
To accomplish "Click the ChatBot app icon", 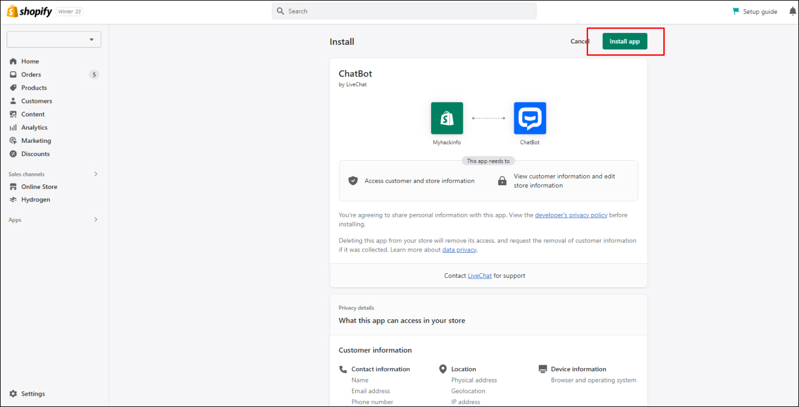I will pos(530,118).
